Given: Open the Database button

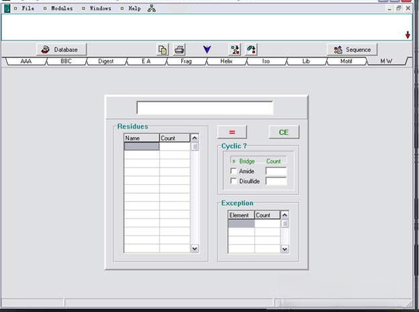Looking at the screenshot, I should [x=61, y=50].
